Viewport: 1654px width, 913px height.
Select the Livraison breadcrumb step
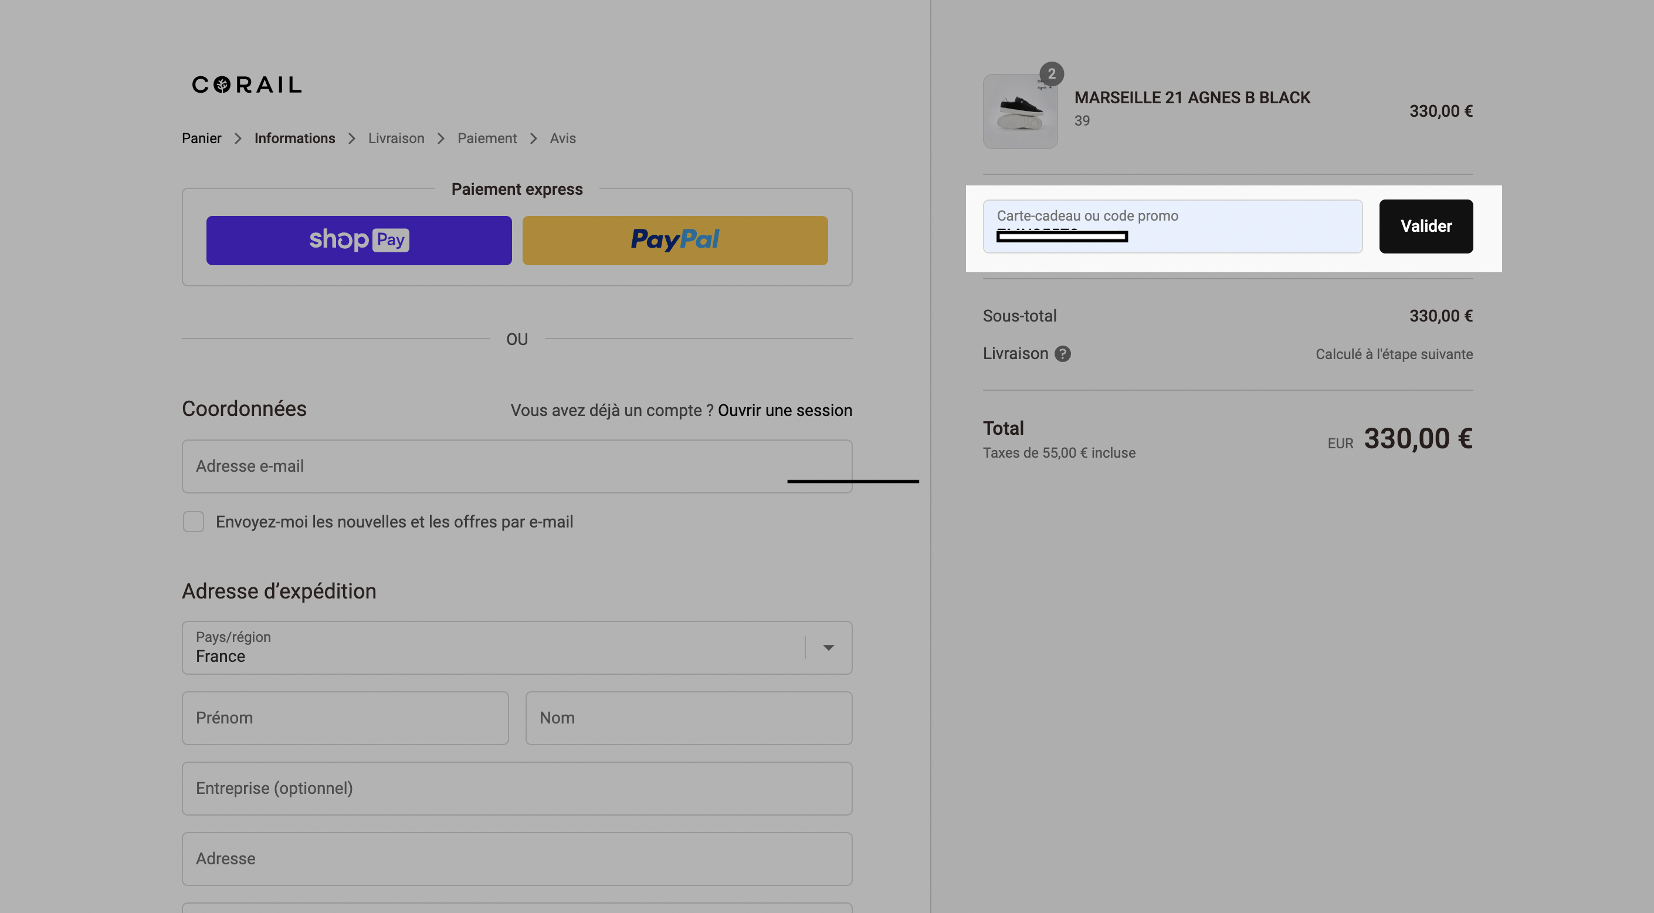point(396,139)
